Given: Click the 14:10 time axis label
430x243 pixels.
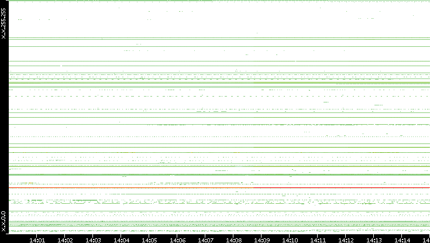Looking at the screenshot, I should pos(290,240).
